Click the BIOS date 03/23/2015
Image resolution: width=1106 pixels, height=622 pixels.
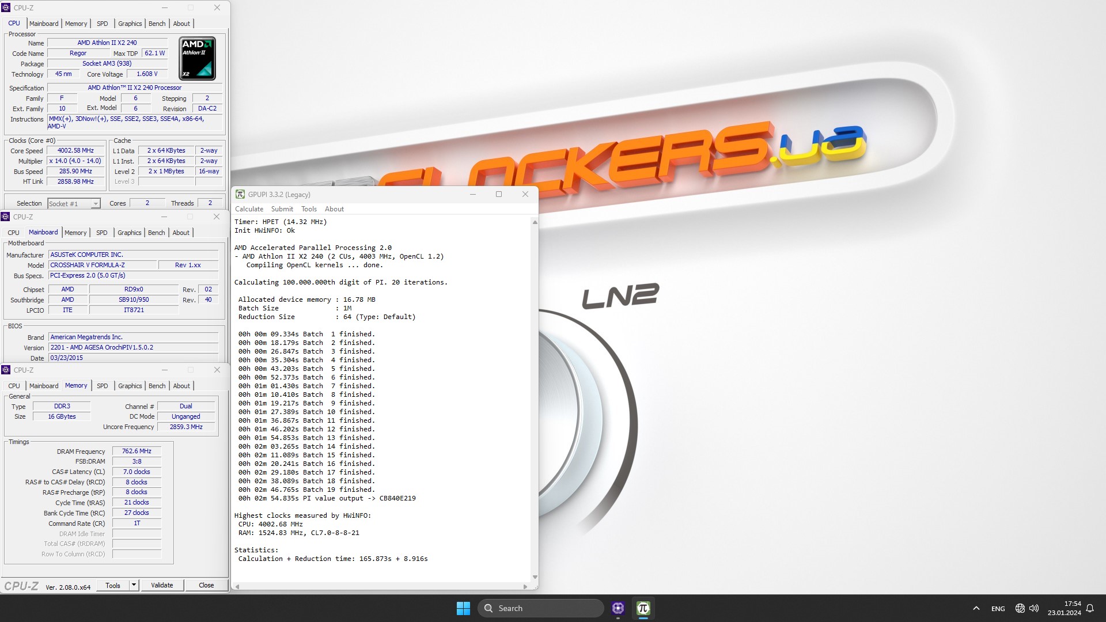[x=133, y=358]
